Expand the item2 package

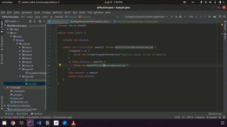coord(20,47)
